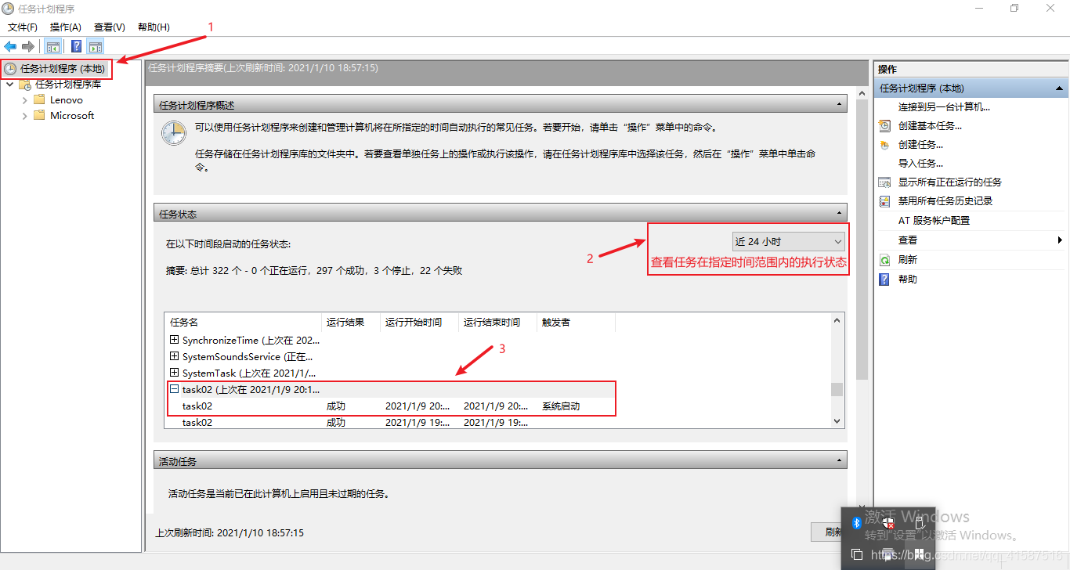Collapse the 任务计划程序概述 section arrow
Viewport: 1070px width, 570px height.
pos(840,105)
